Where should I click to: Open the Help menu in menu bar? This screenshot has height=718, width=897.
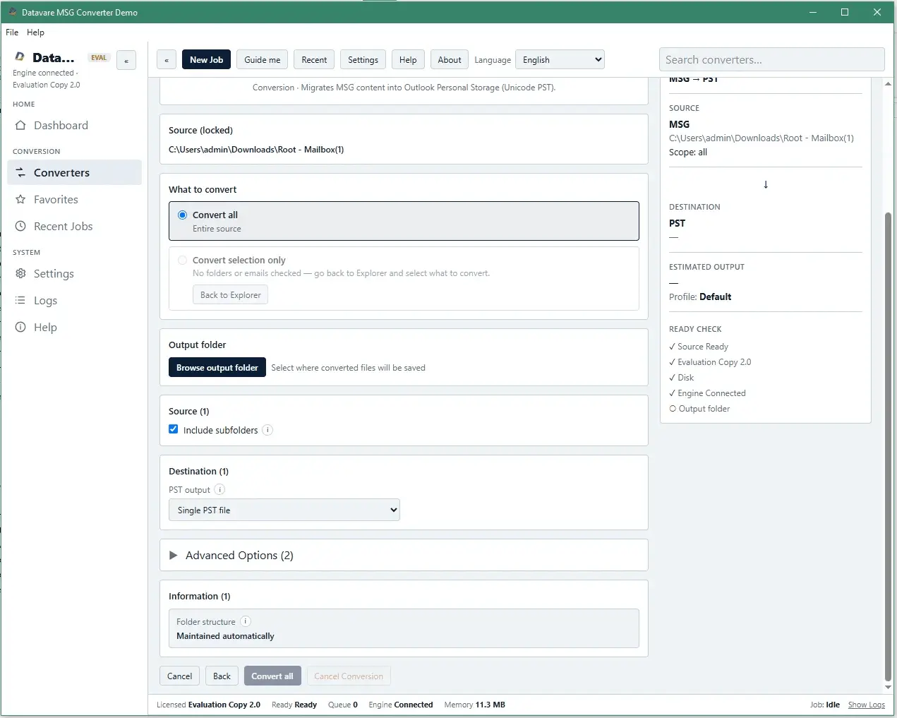coord(35,32)
